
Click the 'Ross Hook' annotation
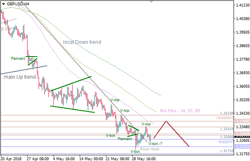click(150, 149)
